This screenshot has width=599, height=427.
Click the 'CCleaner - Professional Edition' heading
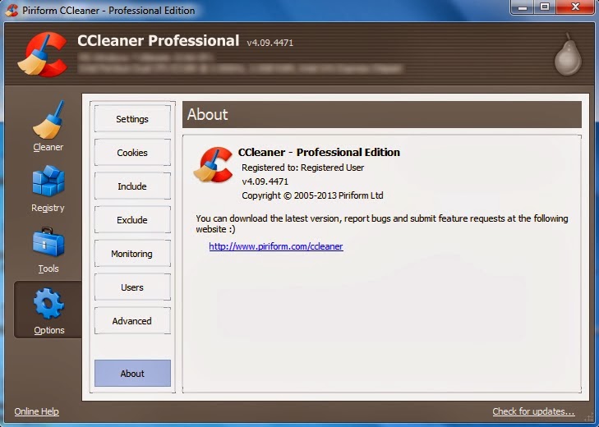coord(319,152)
